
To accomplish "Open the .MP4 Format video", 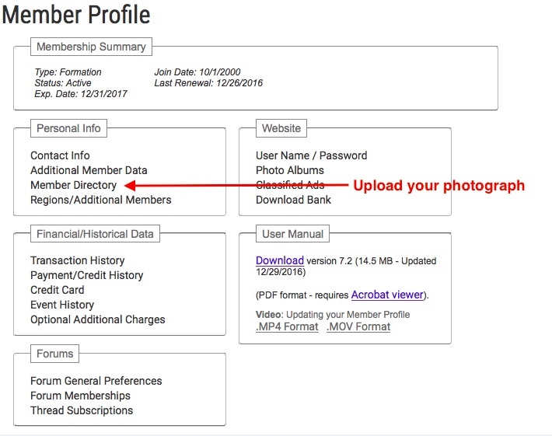I will click(287, 326).
